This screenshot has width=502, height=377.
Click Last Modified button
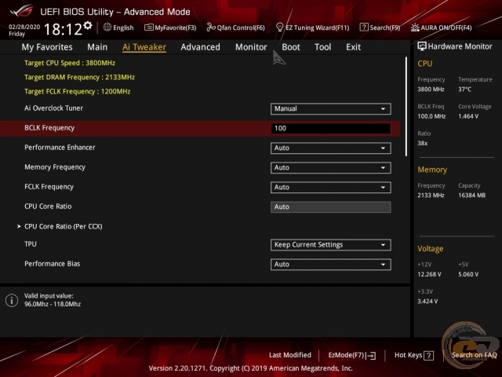(290, 355)
